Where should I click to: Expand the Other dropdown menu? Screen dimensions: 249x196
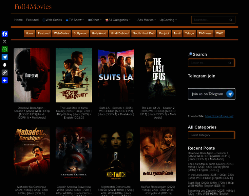(95, 20)
